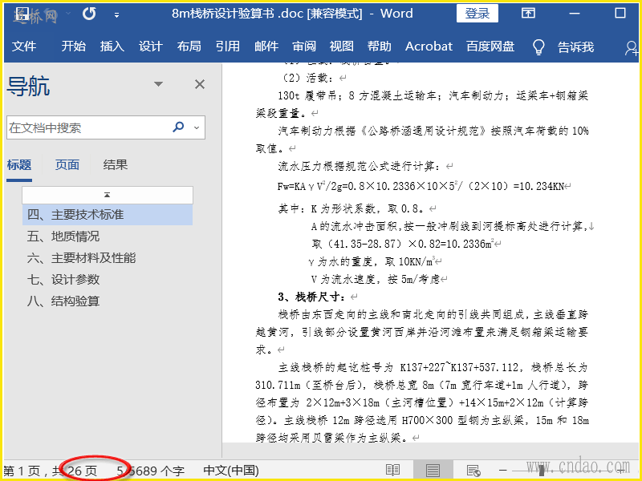Switch to Print Layout view icon
This screenshot has width=642, height=481.
click(x=433, y=471)
